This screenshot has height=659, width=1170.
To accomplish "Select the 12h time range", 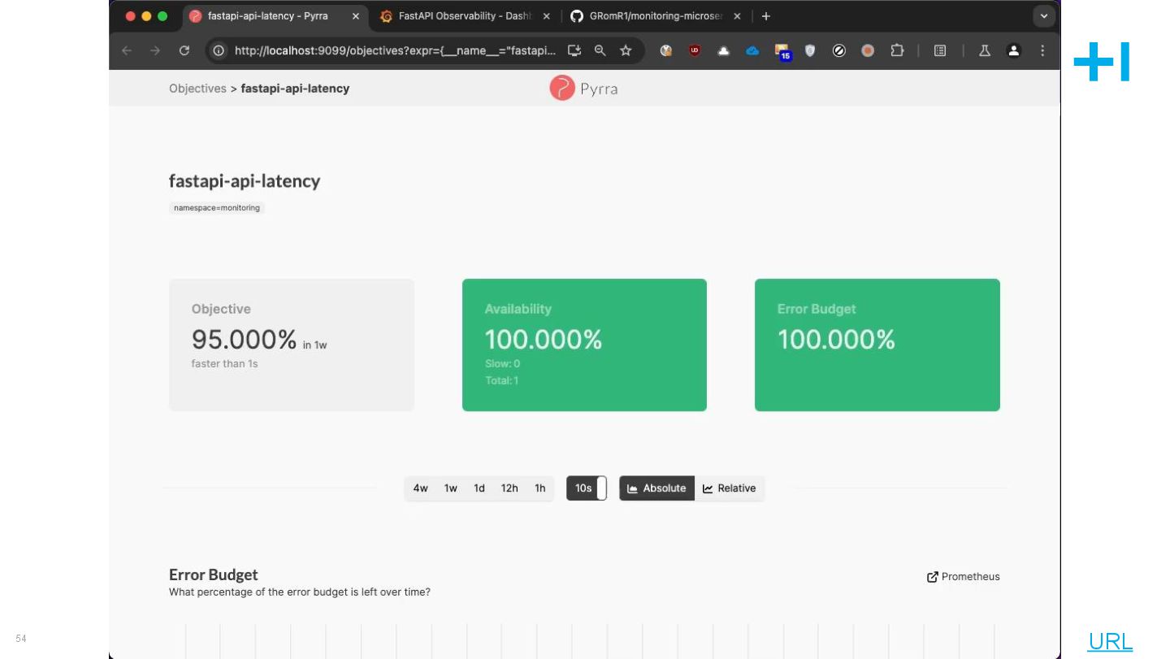I will click(x=509, y=488).
